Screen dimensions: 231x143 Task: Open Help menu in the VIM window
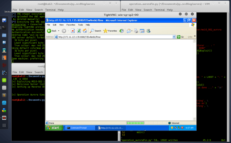pos(170,10)
